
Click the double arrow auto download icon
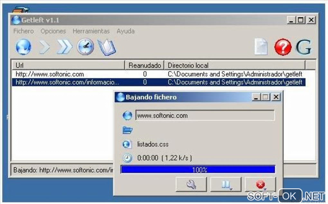[64, 47]
